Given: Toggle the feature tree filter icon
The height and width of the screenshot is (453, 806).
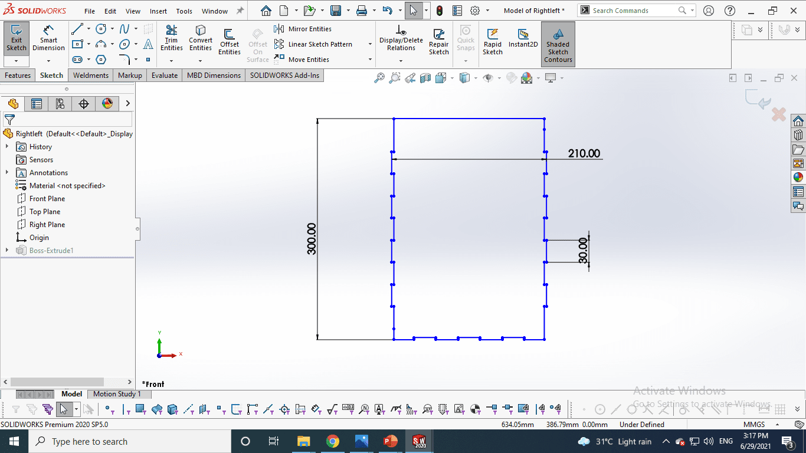Looking at the screenshot, I should point(9,120).
